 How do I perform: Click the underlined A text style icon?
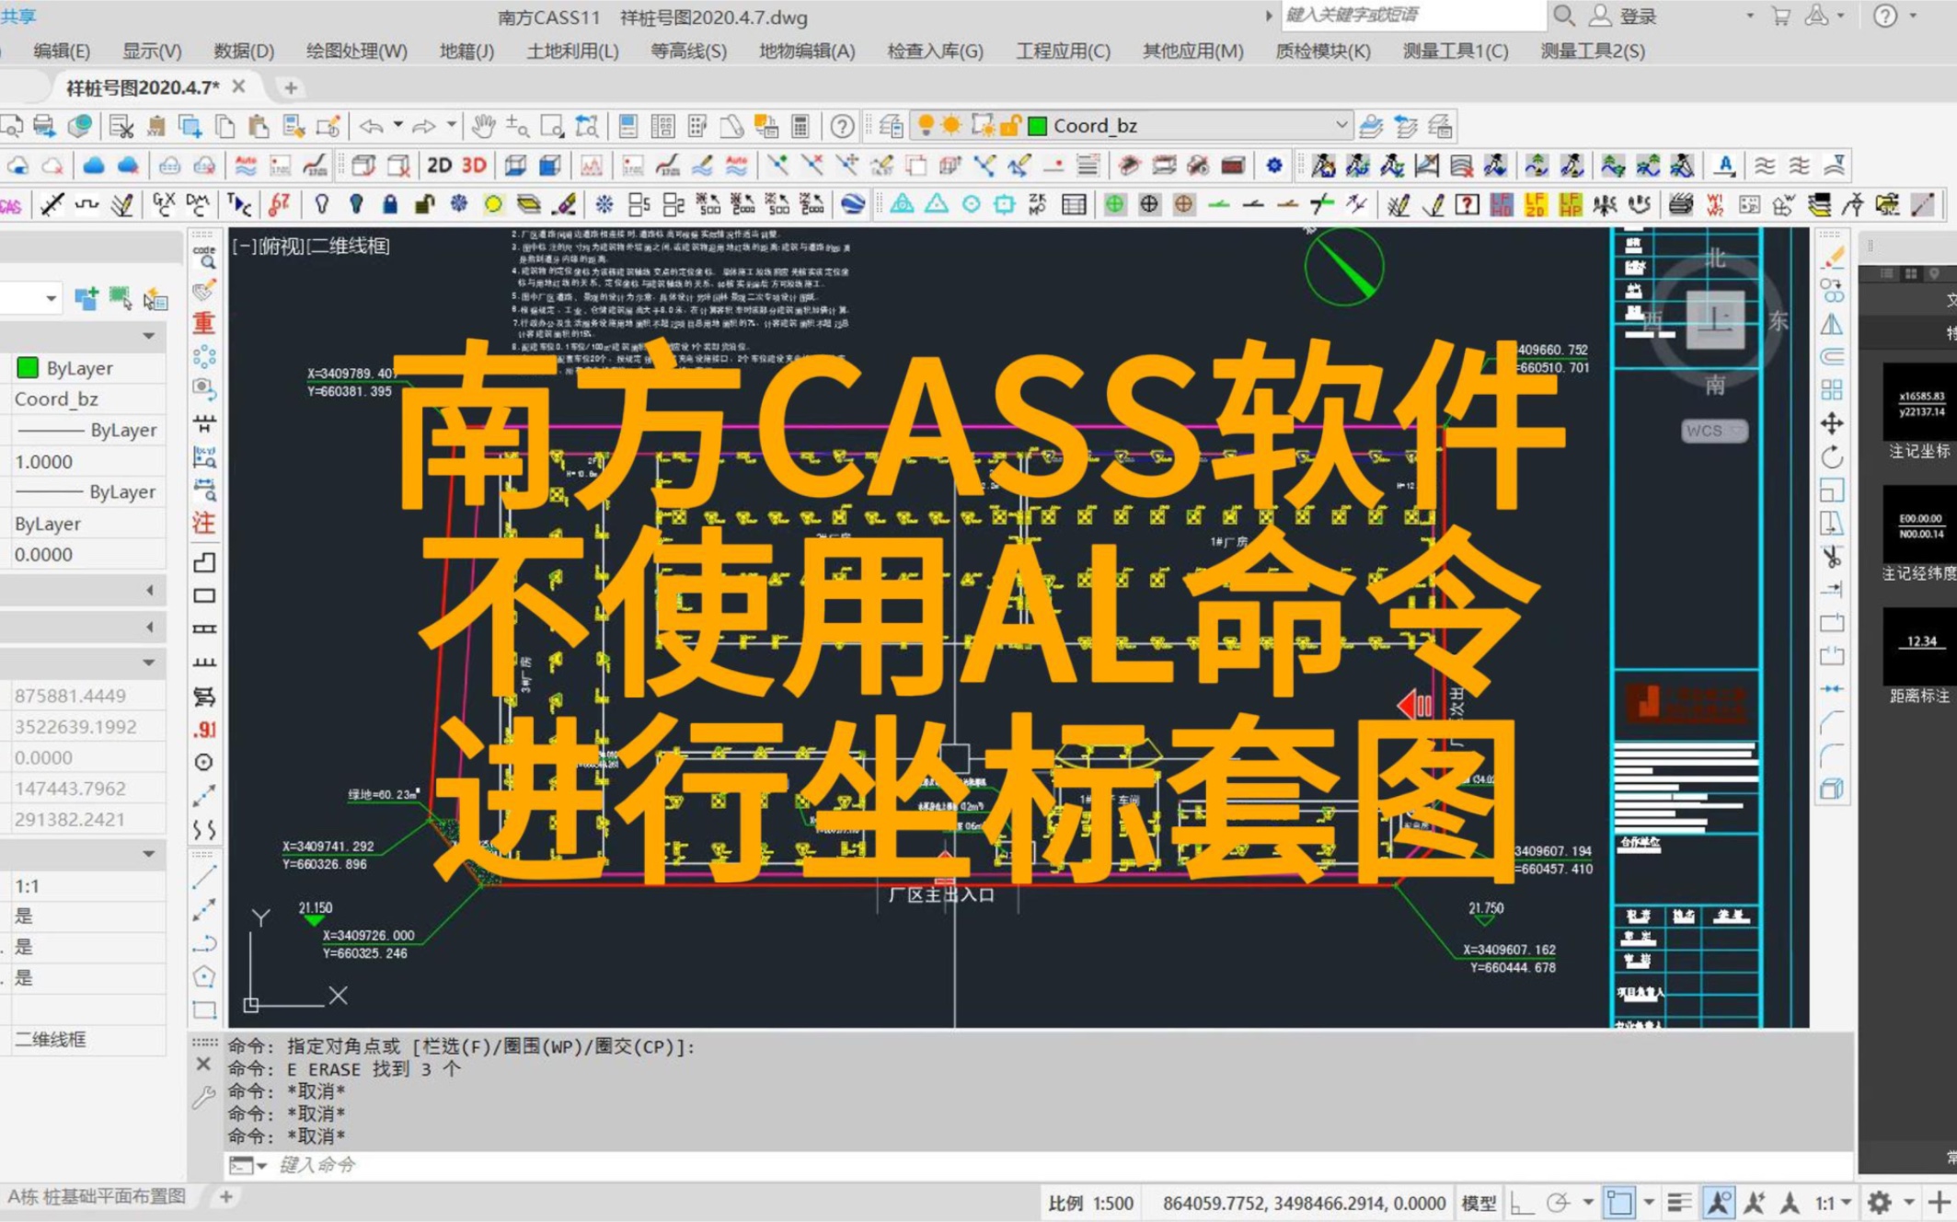click(x=1725, y=166)
